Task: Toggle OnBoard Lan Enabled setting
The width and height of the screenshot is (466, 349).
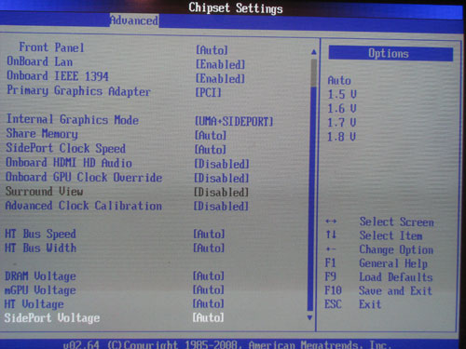Action: (220, 64)
